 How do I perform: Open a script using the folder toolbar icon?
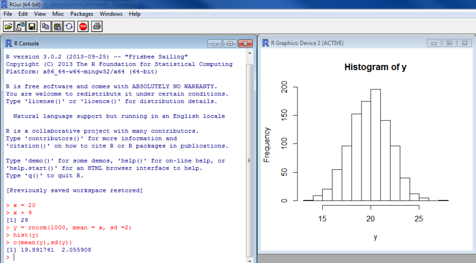(x=8, y=26)
